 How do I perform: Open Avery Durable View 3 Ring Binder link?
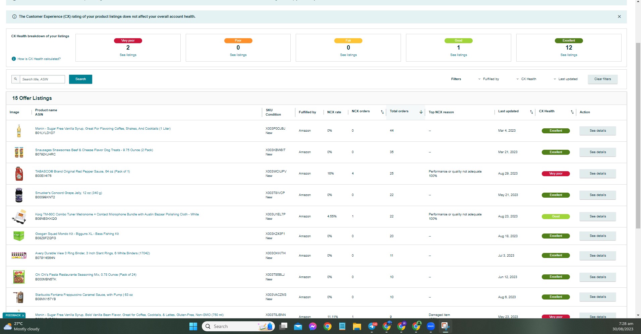coord(93,253)
